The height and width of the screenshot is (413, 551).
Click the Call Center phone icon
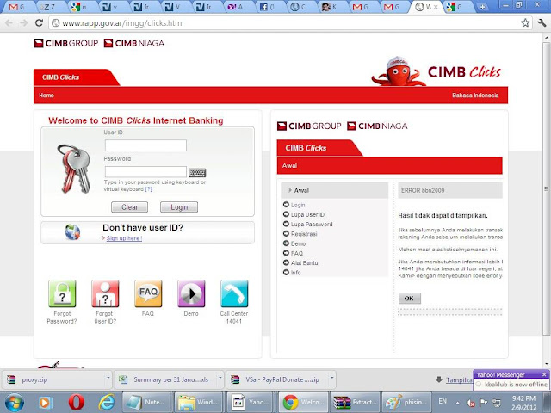[x=234, y=293]
